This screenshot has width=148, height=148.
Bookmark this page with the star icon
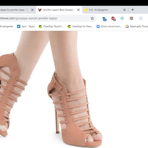point(92,18)
